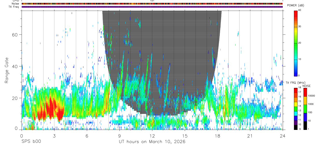Click the 6 tick on the UT hours axis
The width and height of the screenshot is (318, 147).
[87, 136]
